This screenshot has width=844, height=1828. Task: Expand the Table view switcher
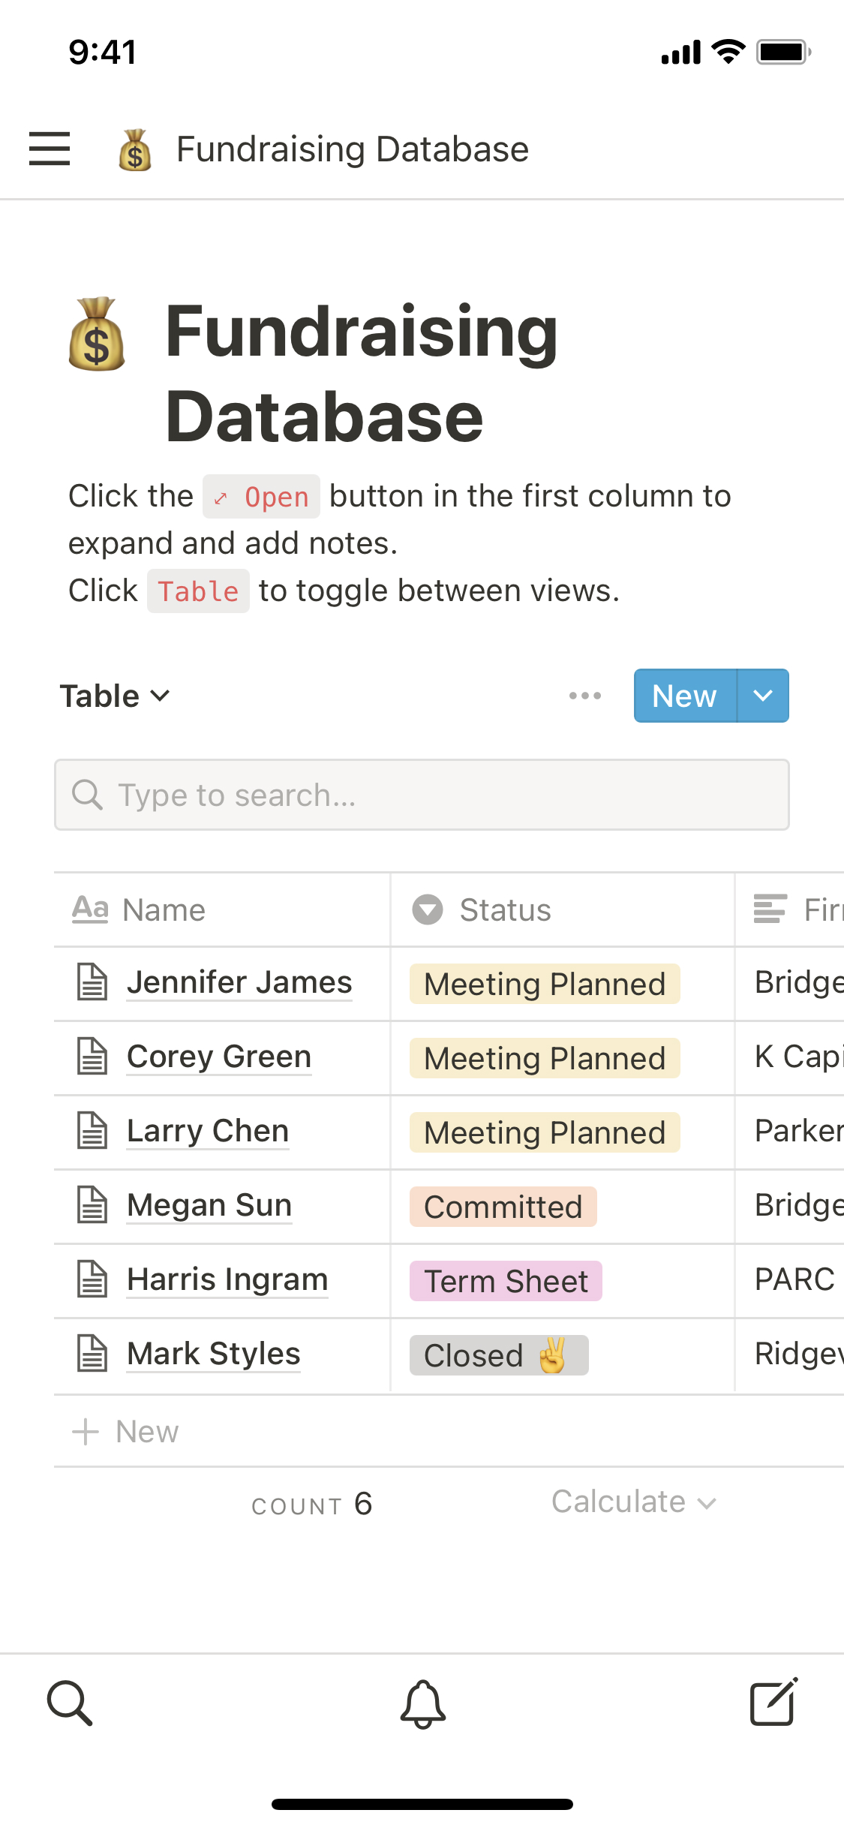pyautogui.click(x=115, y=696)
